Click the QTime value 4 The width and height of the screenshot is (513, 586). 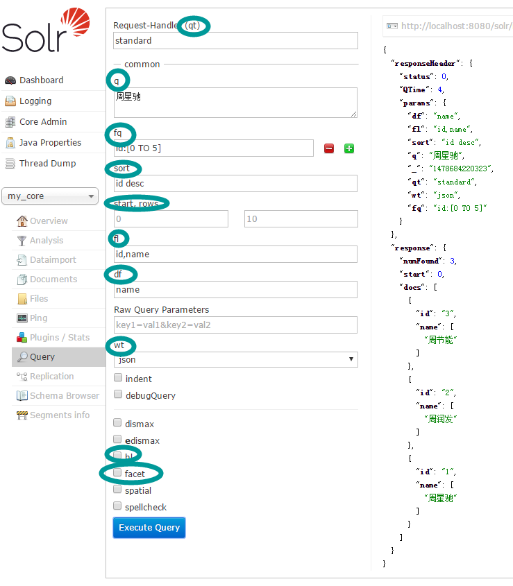[x=440, y=89]
